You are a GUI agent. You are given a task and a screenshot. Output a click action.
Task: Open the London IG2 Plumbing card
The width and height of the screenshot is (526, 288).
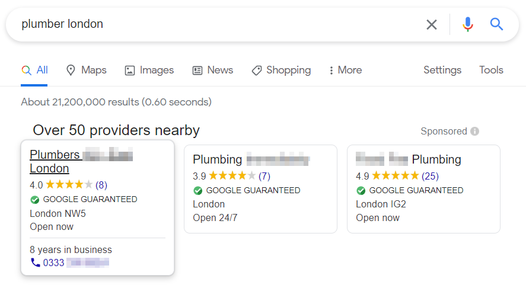(423, 189)
